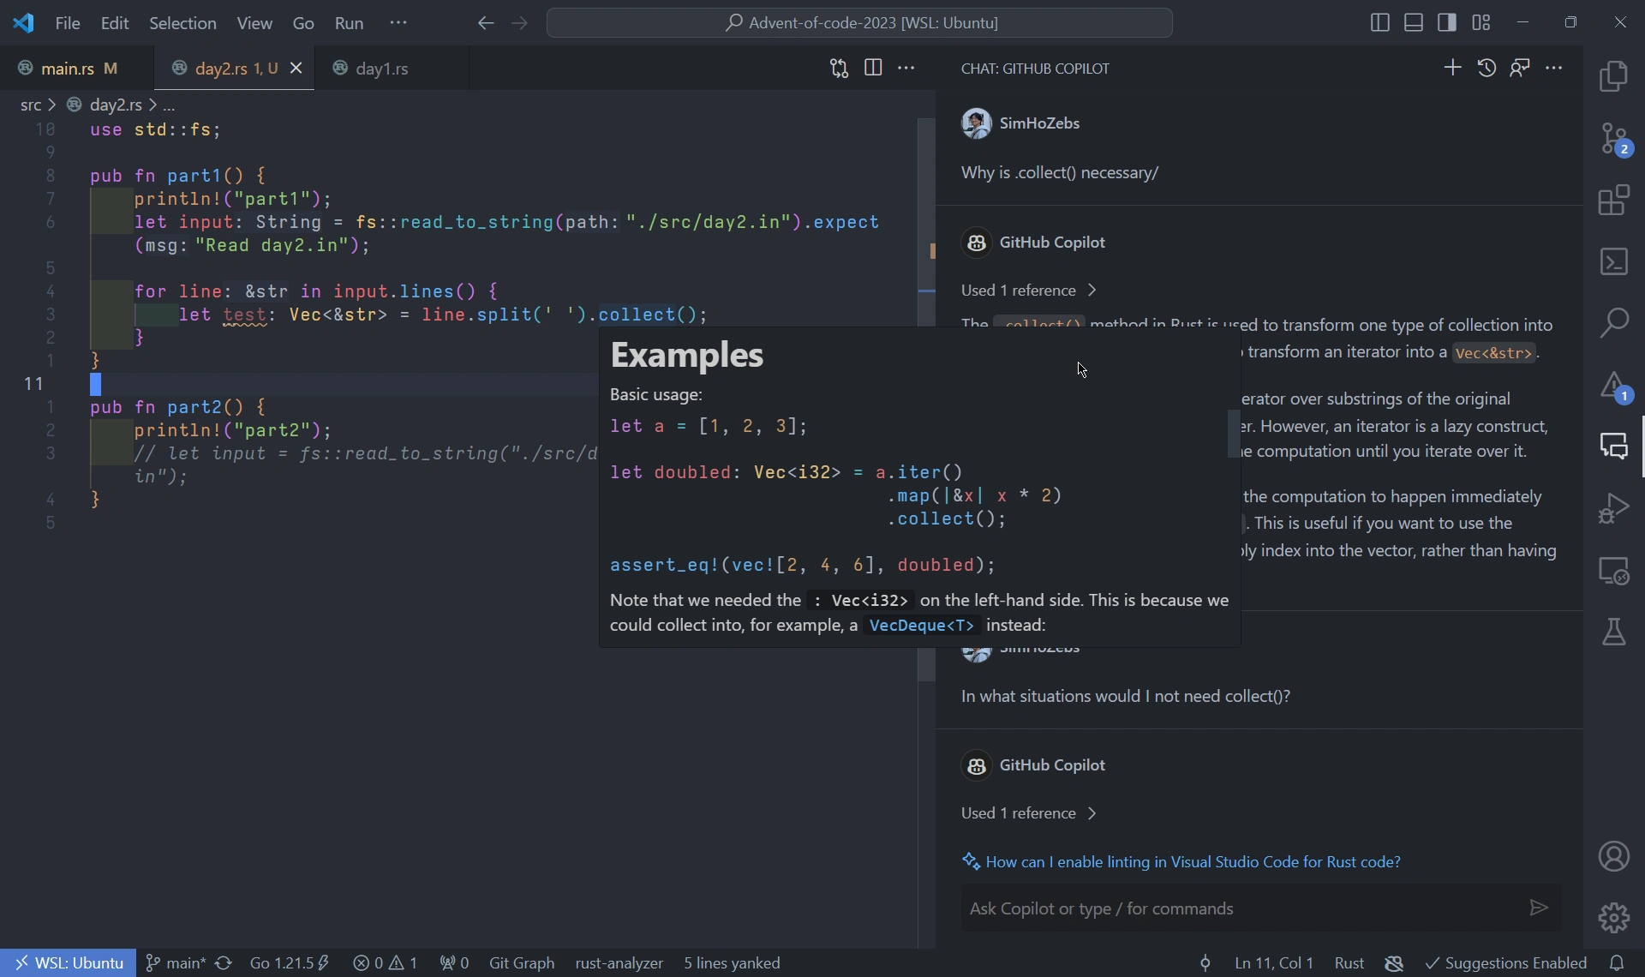Open the overflow menu ellipsis in title bar

(398, 23)
